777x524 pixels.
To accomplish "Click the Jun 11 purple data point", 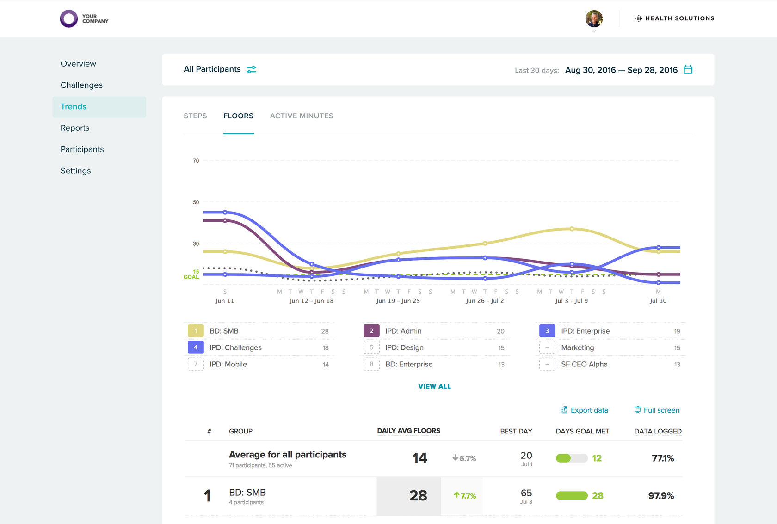I will 225,220.
